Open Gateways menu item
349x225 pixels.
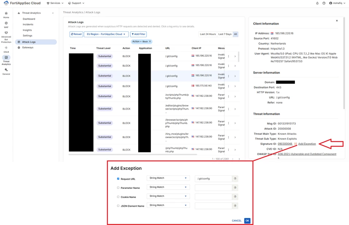(28, 47)
